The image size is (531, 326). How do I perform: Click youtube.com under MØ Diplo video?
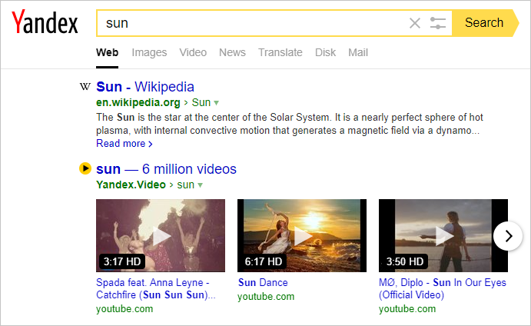point(407,309)
